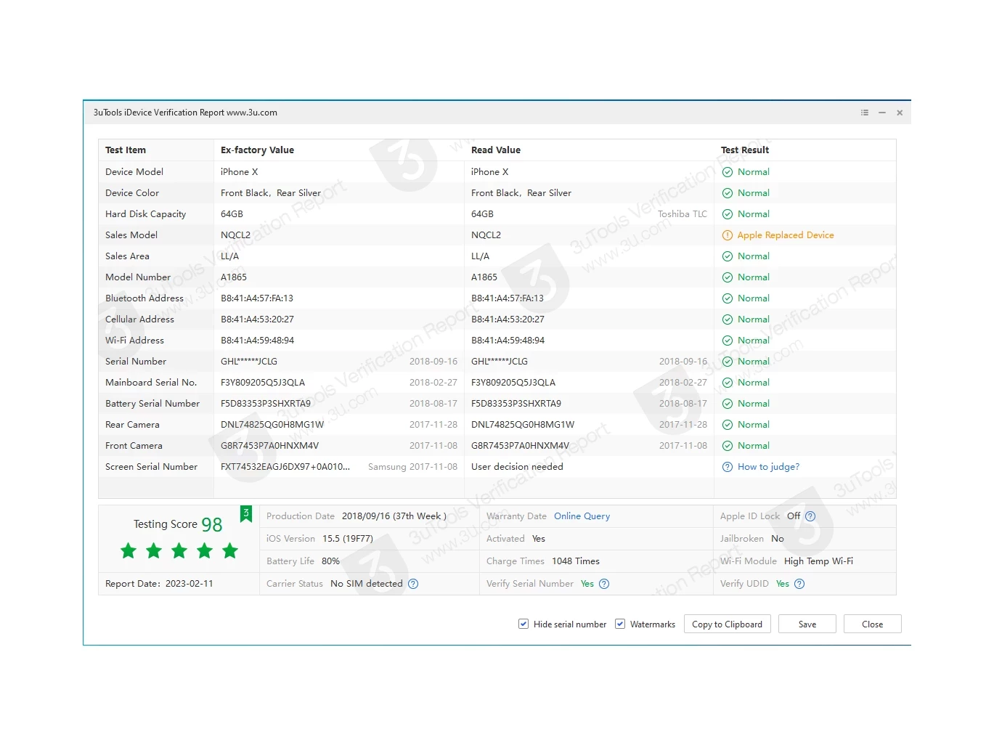Click the Mainboard Serial No. normal check icon
This screenshot has width=994, height=745.
728,383
